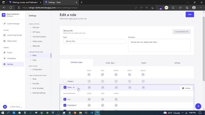The height and width of the screenshot is (115, 205).
Task: Click the role Name input field
Action: (94, 41)
